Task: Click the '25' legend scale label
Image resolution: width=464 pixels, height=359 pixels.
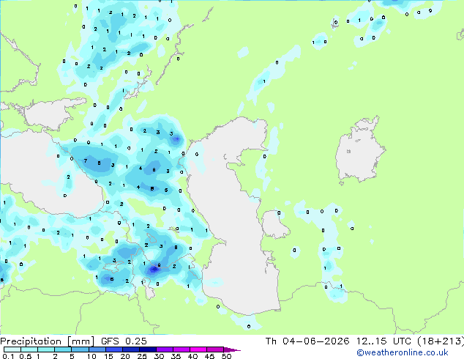Action: click(x=142, y=356)
